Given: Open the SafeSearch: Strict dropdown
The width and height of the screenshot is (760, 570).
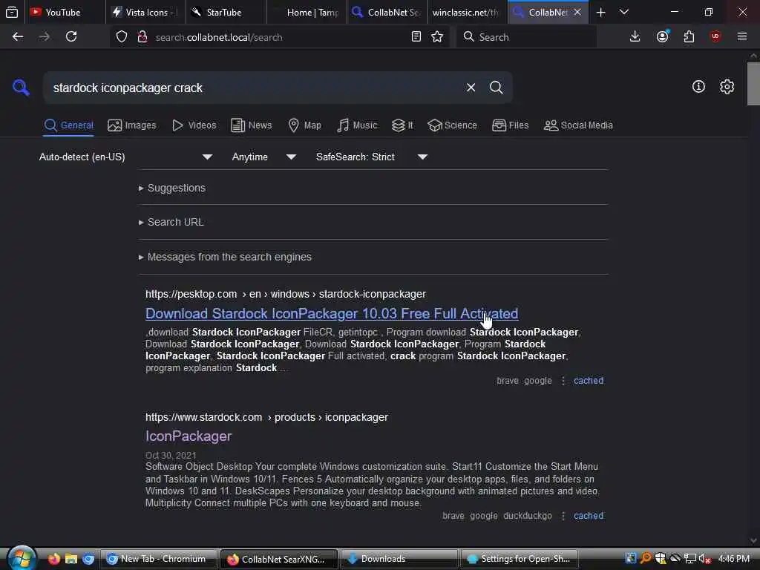Looking at the screenshot, I should (372, 157).
